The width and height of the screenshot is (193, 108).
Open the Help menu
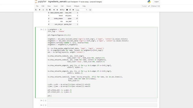(84, 6)
